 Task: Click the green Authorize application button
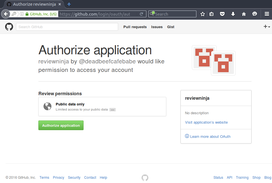(x=61, y=125)
